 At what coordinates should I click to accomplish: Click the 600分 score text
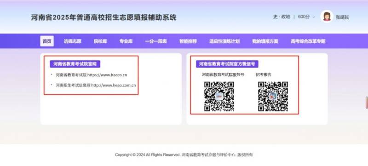304,17
